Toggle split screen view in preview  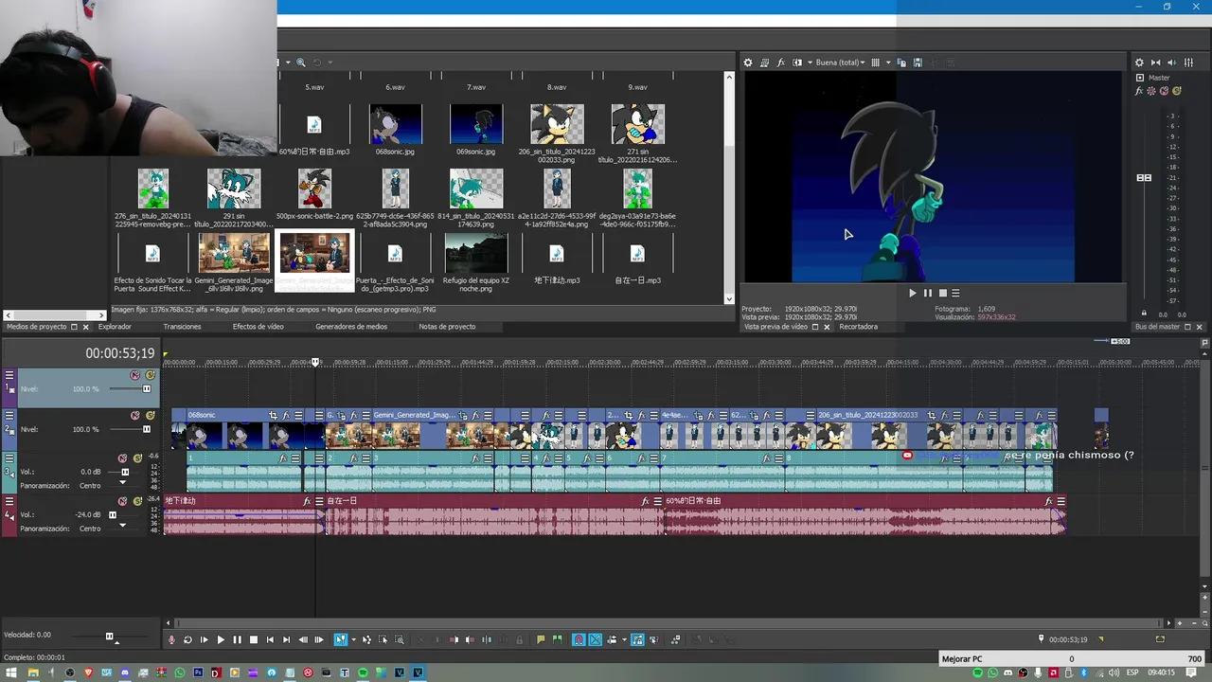797,63
